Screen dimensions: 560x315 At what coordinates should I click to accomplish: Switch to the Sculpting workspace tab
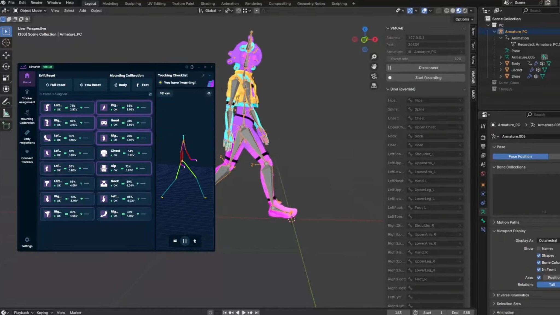pyautogui.click(x=133, y=4)
